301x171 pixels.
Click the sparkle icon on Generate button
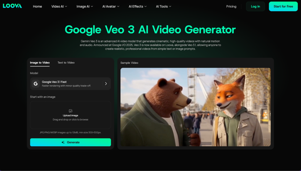63,142
